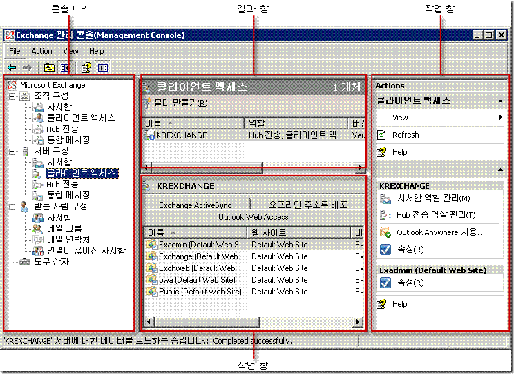Click the 서버 구성 server icon
Image resolution: width=514 pixels, height=374 pixels.
click(x=26, y=151)
